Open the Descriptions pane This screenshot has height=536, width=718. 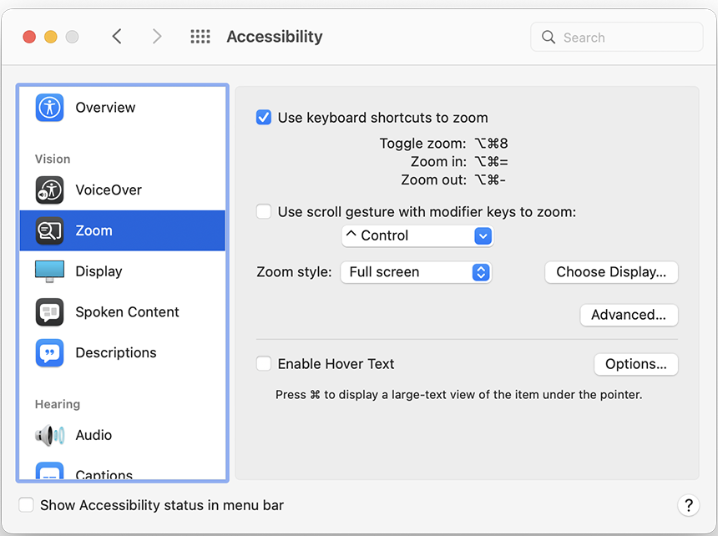tap(114, 352)
